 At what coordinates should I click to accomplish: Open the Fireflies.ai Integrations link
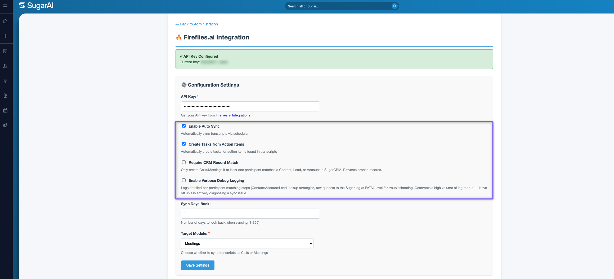coord(233,115)
